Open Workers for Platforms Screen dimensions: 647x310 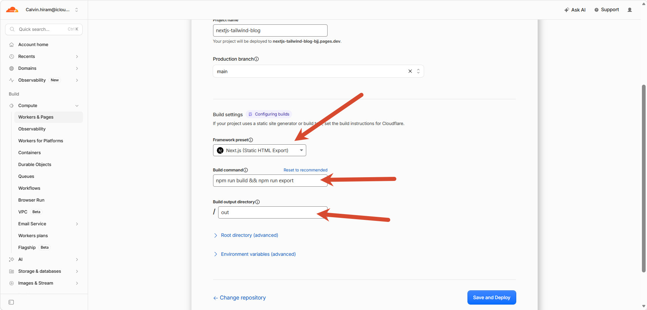(41, 141)
